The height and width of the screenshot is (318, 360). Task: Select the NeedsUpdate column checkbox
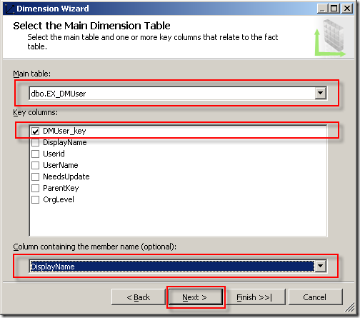(x=36, y=177)
